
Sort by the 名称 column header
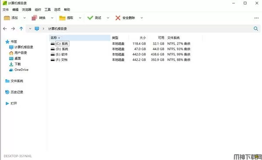(80, 38)
